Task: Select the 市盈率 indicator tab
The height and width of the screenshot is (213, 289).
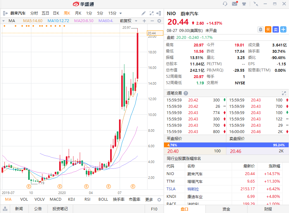Action: tap(135, 199)
